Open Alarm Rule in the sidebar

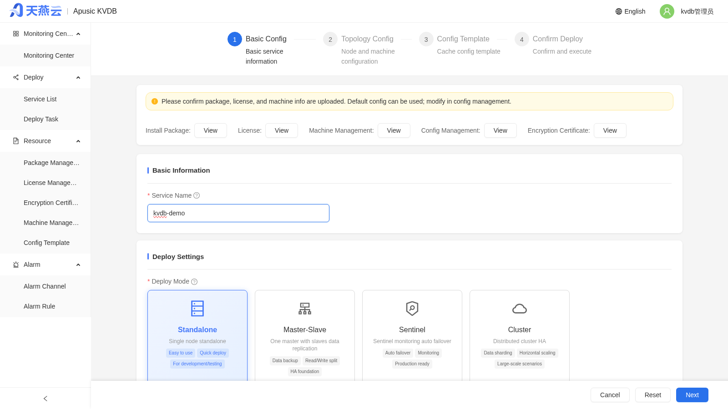click(45, 306)
